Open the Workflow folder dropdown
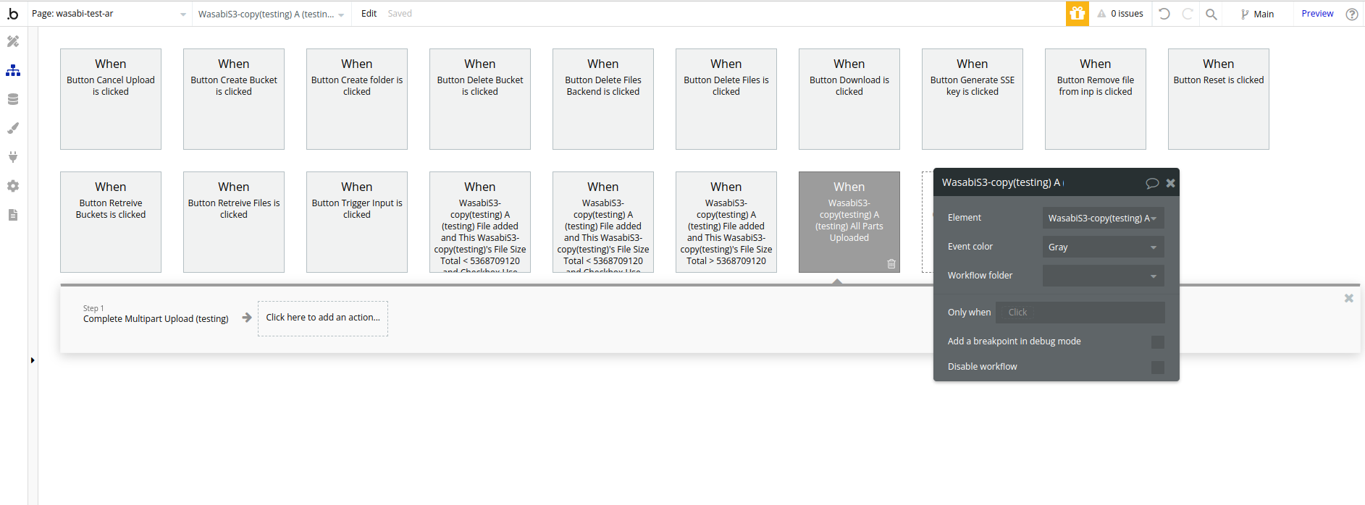The height and width of the screenshot is (505, 1365). [1104, 276]
